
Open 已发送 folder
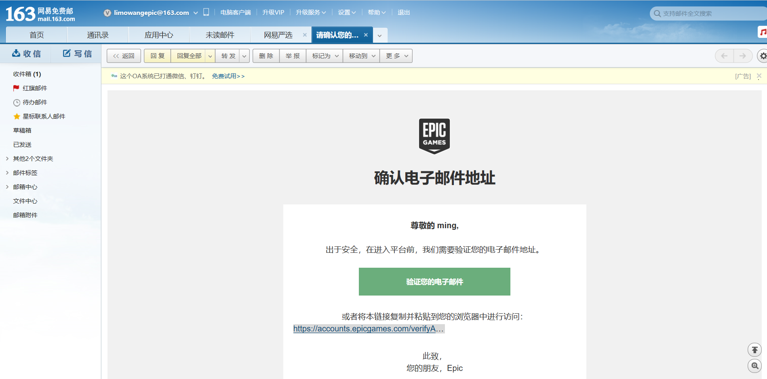pyautogui.click(x=22, y=145)
